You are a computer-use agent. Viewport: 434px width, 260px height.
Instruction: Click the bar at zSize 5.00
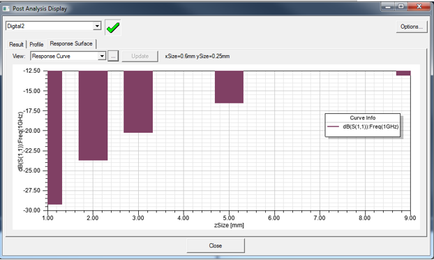coord(229,87)
